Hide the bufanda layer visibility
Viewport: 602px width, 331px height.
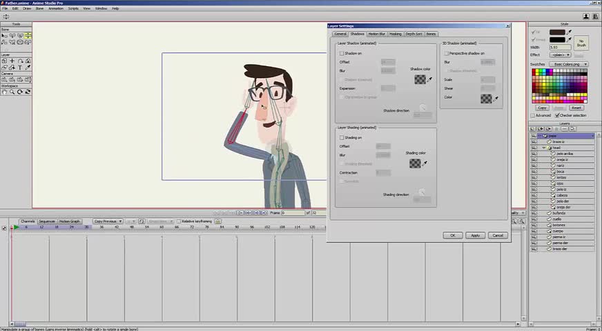click(534, 213)
